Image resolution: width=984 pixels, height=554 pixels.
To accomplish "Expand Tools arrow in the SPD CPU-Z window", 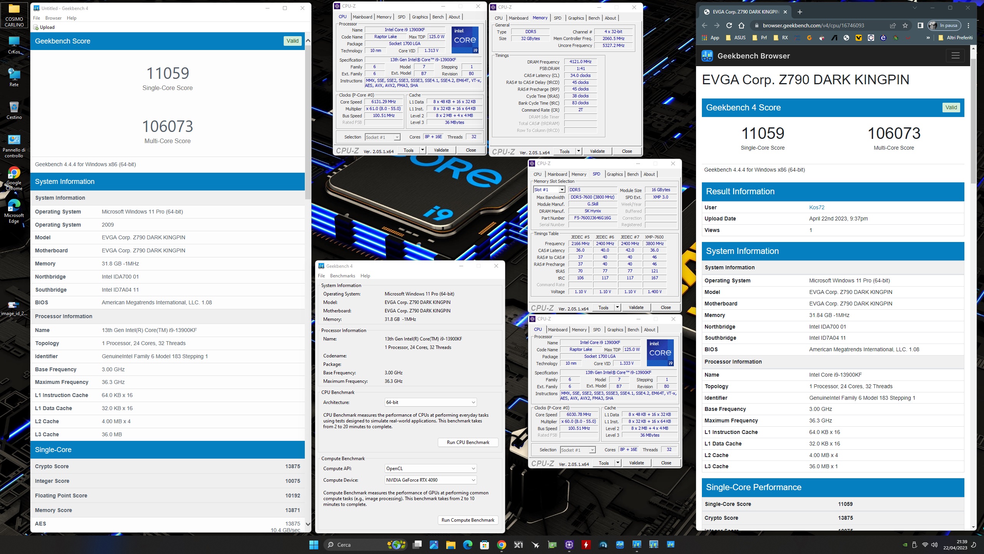I will pyautogui.click(x=617, y=307).
